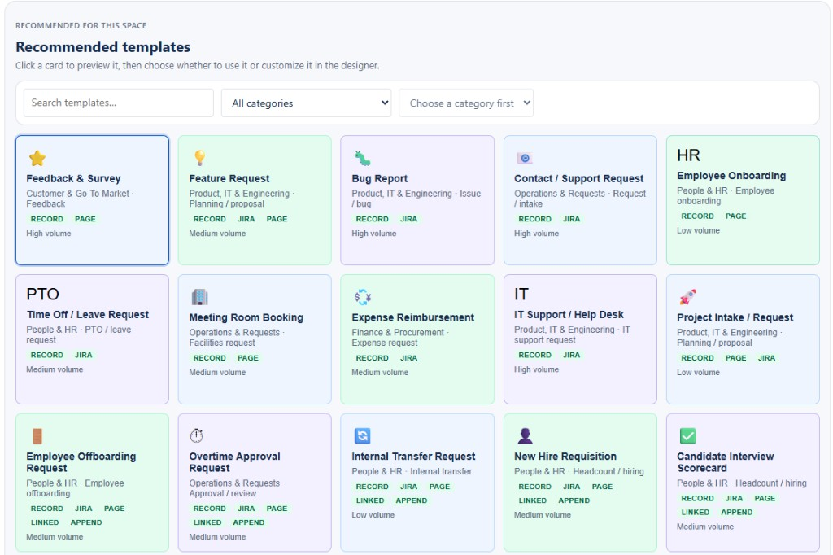Image resolution: width=833 pixels, height=555 pixels.
Task: Select the Internal Transfer Request title
Action: tap(413, 456)
